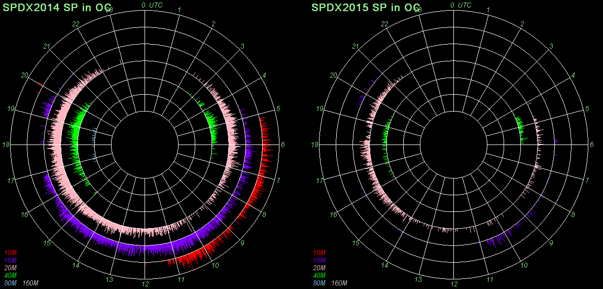The image size is (603, 289).
Task: Select blue 80M legend entry on SPDX2014 chart
Action: coord(11,283)
